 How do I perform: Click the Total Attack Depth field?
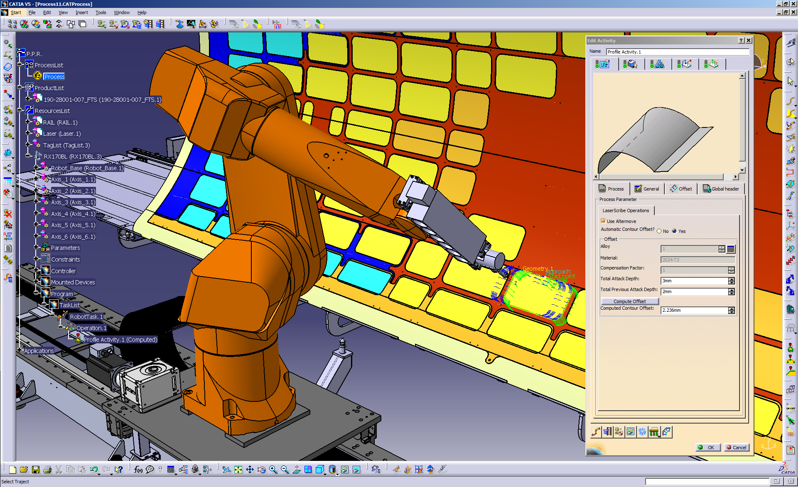tap(694, 281)
